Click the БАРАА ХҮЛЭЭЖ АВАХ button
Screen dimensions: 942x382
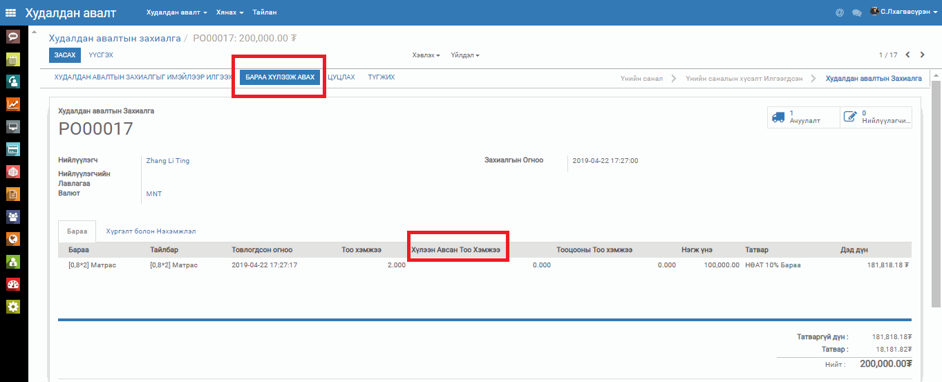[280, 77]
